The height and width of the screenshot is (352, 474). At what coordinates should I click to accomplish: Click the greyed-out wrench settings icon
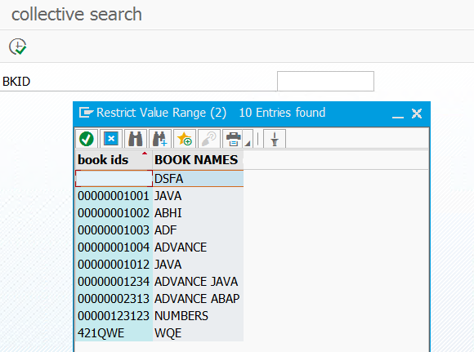(209, 139)
